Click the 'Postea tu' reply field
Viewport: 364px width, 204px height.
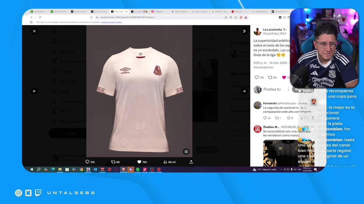(272, 89)
